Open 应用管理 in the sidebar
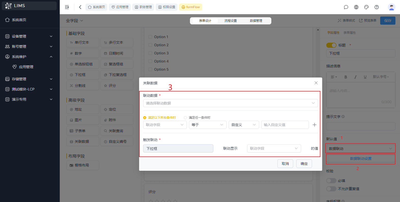The width and height of the screenshot is (400, 202). coord(26,67)
